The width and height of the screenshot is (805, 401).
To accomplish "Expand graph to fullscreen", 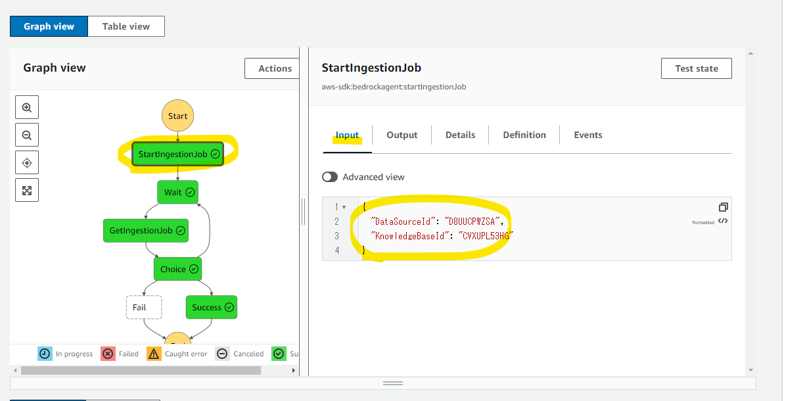I will pos(27,190).
